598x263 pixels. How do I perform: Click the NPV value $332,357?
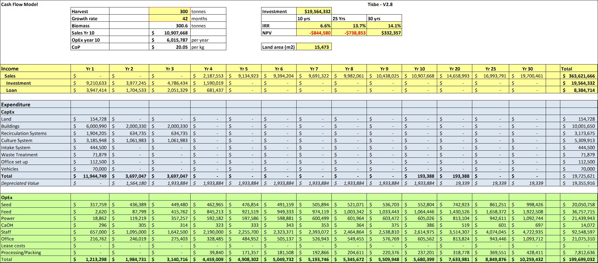[x=384, y=33]
